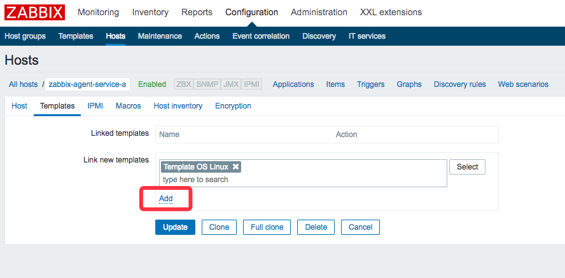This screenshot has height=278, width=565.
Task: Click the zabbix-agent-service-a host name
Action: click(x=87, y=84)
